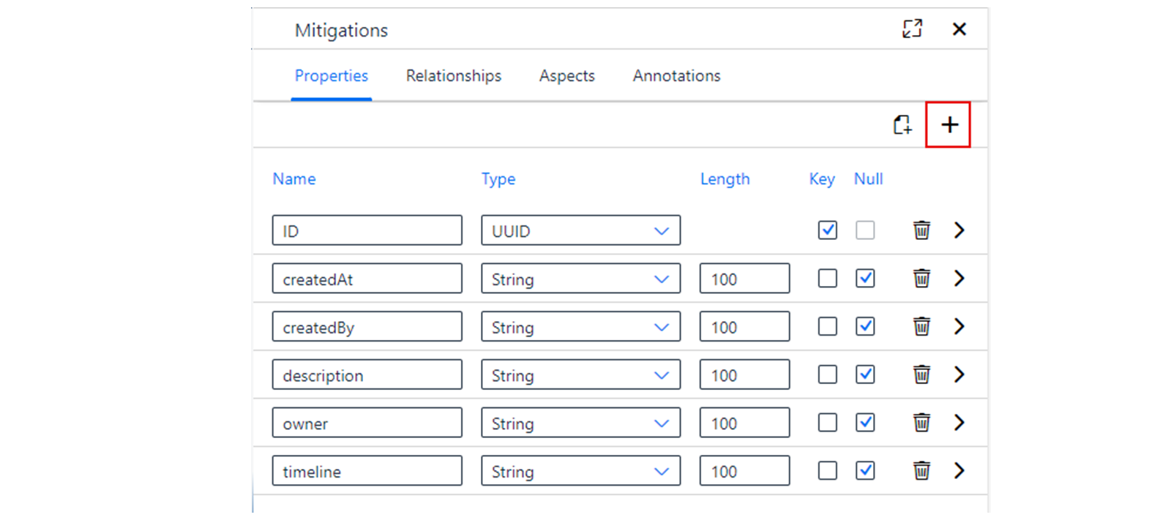Click trash icon for owner property

(x=921, y=423)
